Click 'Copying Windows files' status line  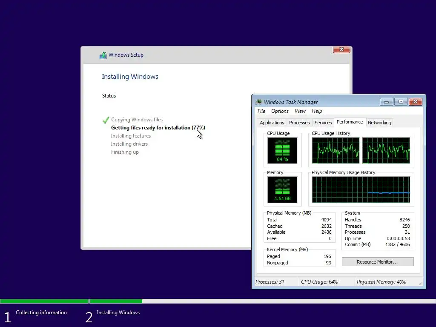point(137,120)
